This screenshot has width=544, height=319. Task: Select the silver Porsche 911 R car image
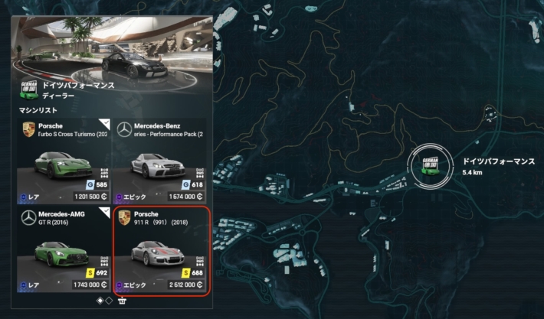coord(158,253)
